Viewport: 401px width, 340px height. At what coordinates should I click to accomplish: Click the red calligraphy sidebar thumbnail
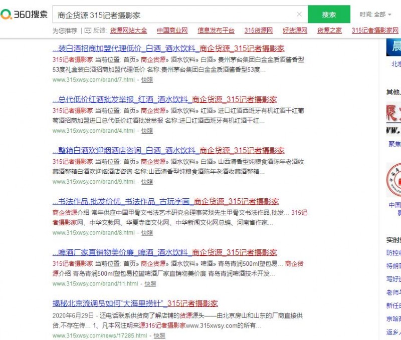pyautogui.click(x=393, y=118)
